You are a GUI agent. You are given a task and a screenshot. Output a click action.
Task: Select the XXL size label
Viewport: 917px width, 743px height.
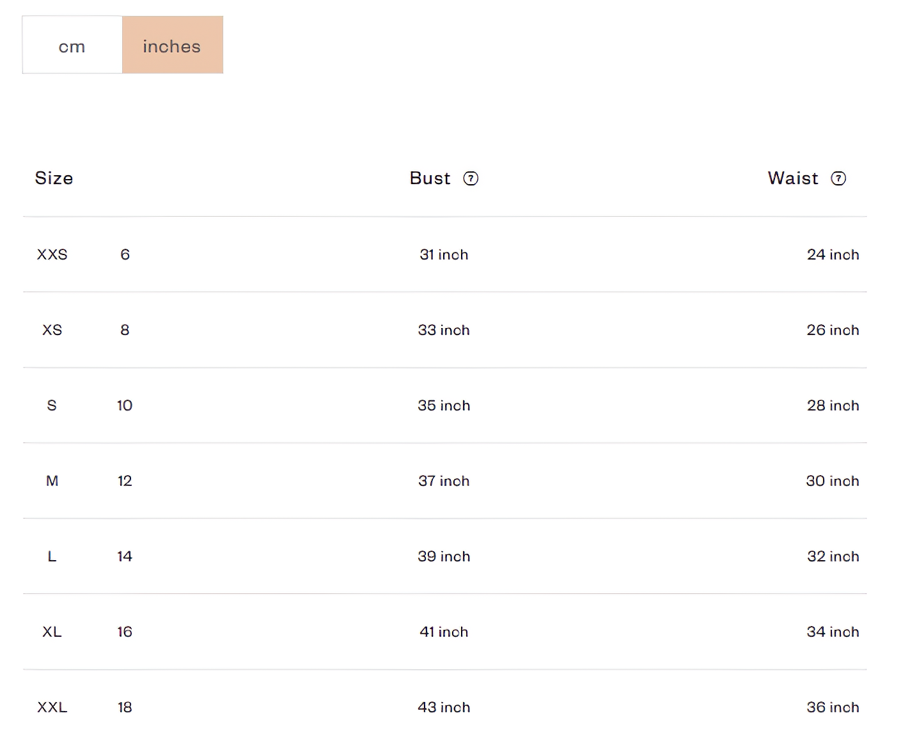[x=52, y=707]
